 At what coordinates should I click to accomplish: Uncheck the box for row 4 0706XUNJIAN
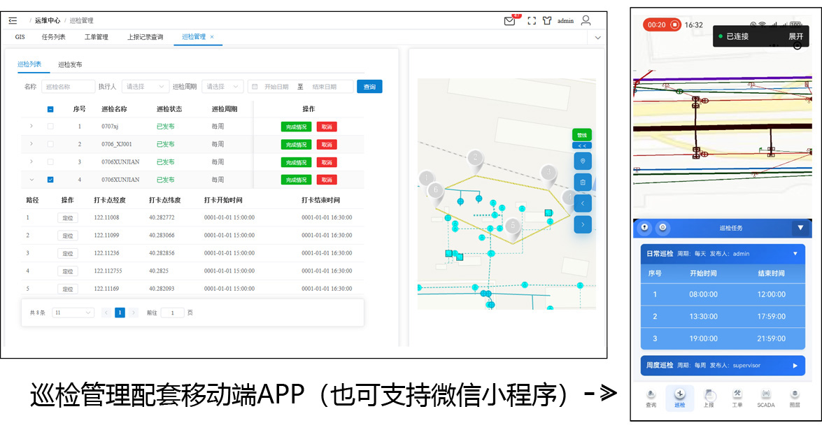click(50, 180)
